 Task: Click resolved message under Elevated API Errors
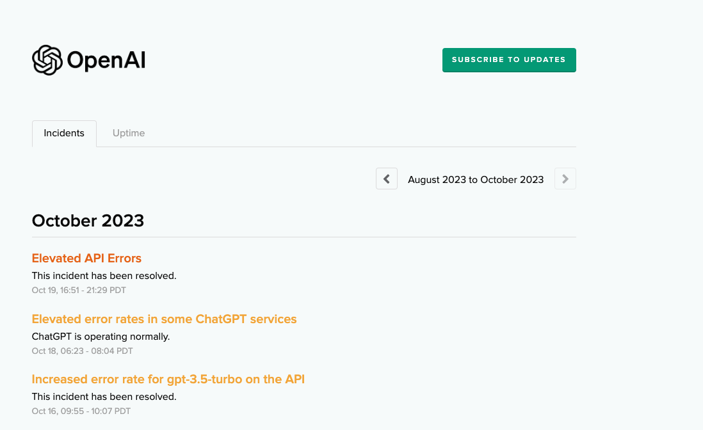[x=104, y=276]
